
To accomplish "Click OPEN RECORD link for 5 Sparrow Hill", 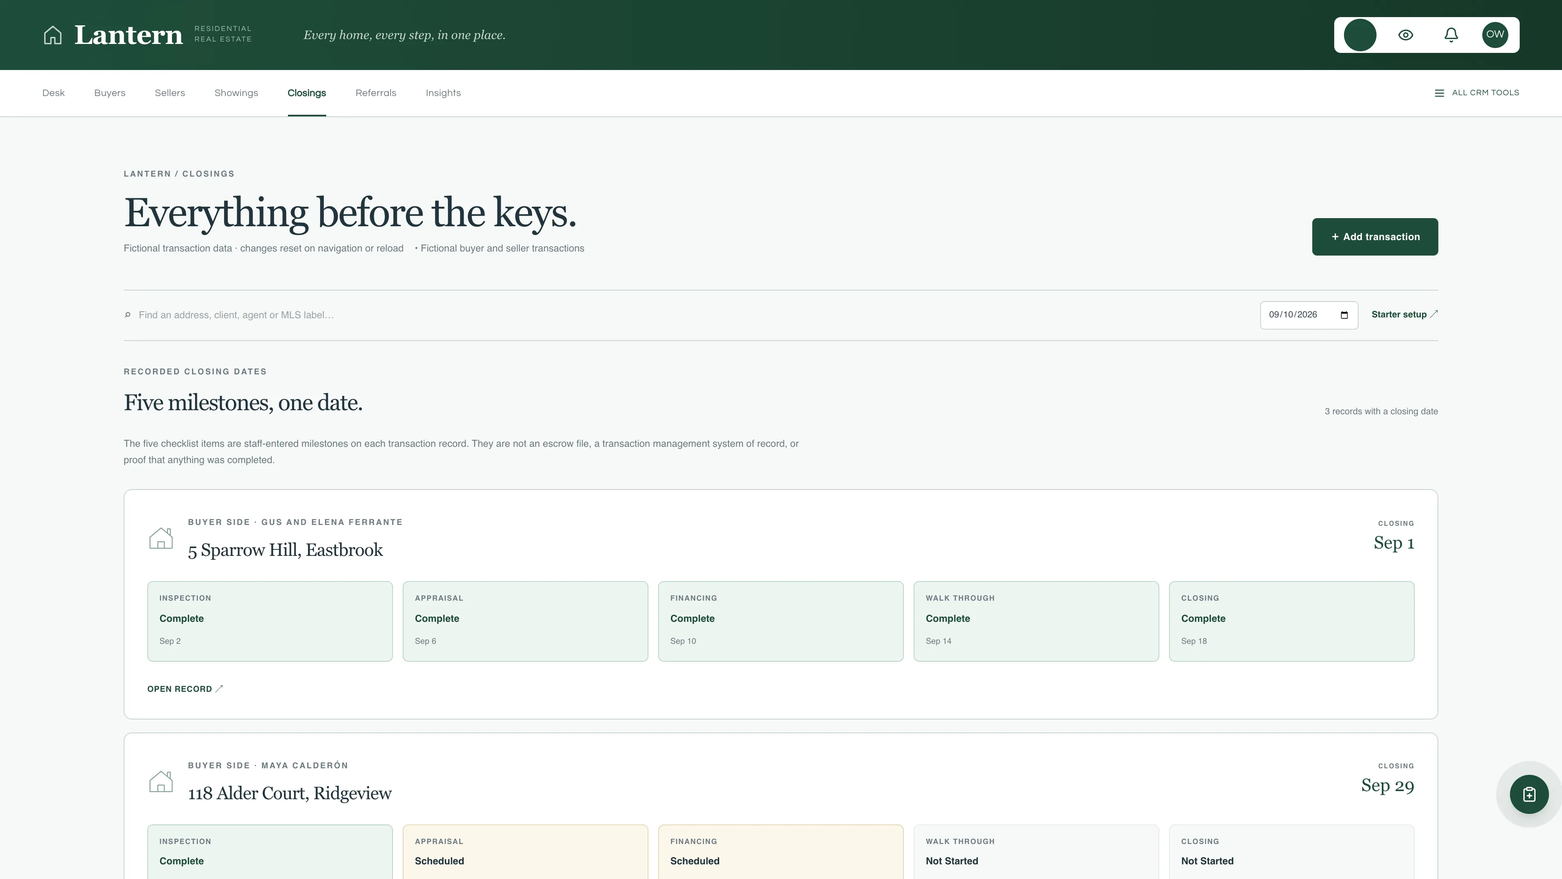I will (185, 689).
